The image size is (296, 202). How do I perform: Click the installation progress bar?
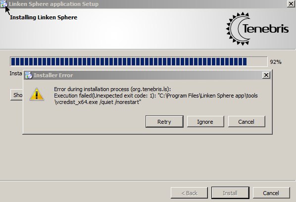click(139, 62)
